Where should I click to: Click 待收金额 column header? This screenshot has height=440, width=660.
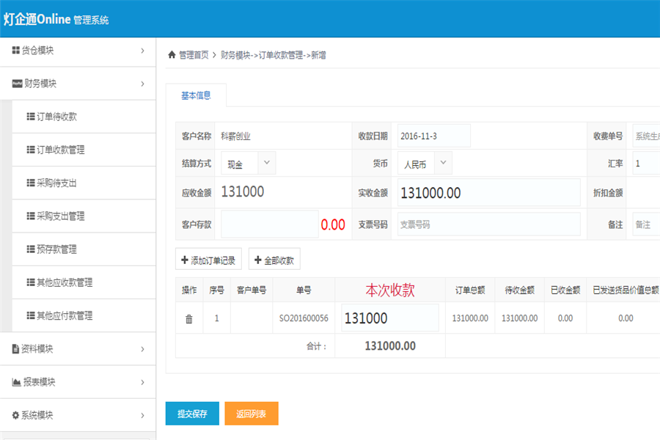tap(520, 290)
